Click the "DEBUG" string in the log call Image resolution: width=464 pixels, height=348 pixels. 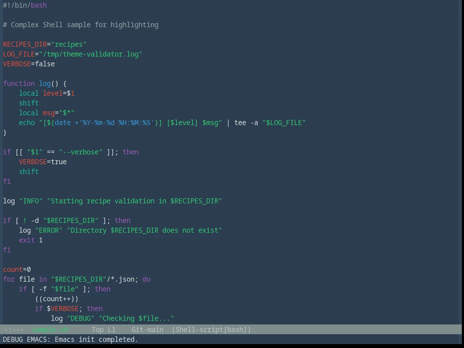[x=81, y=318]
